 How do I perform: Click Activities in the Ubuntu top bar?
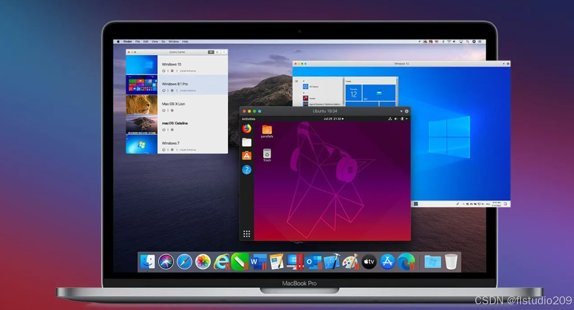pos(248,119)
